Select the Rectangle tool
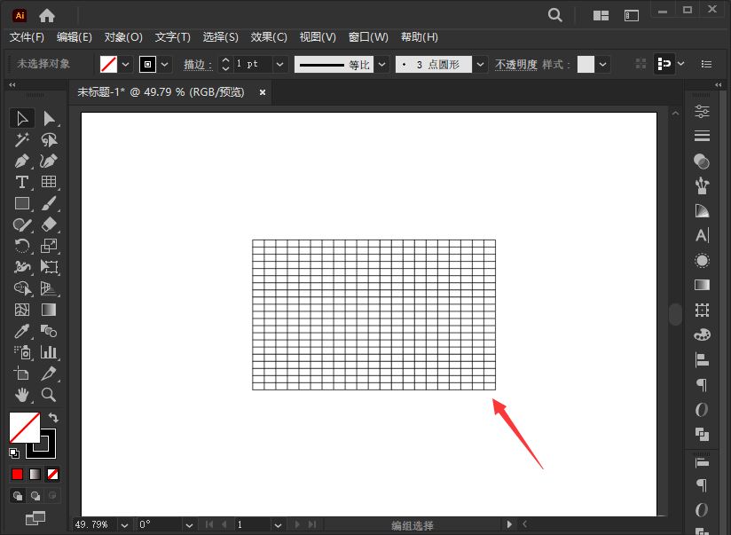The width and height of the screenshot is (731, 535). tap(21, 204)
